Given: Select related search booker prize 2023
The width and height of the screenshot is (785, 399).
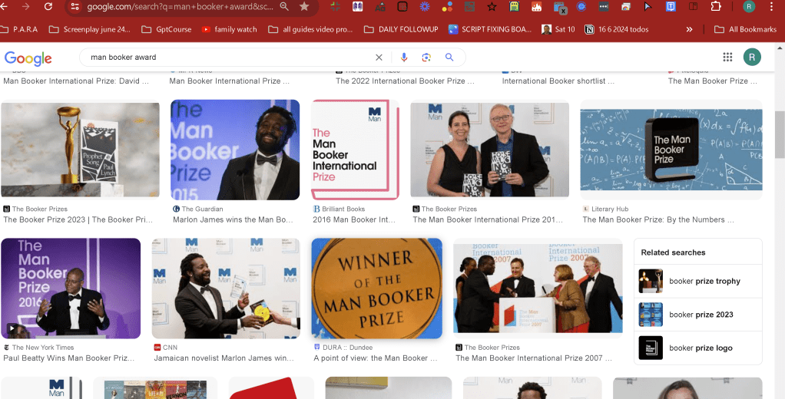Looking at the screenshot, I should (698, 315).
